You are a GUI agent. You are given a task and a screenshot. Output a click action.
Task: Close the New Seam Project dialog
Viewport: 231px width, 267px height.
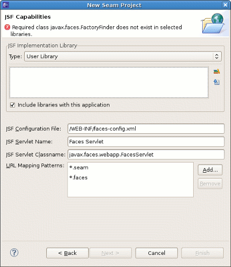click(225, 5)
